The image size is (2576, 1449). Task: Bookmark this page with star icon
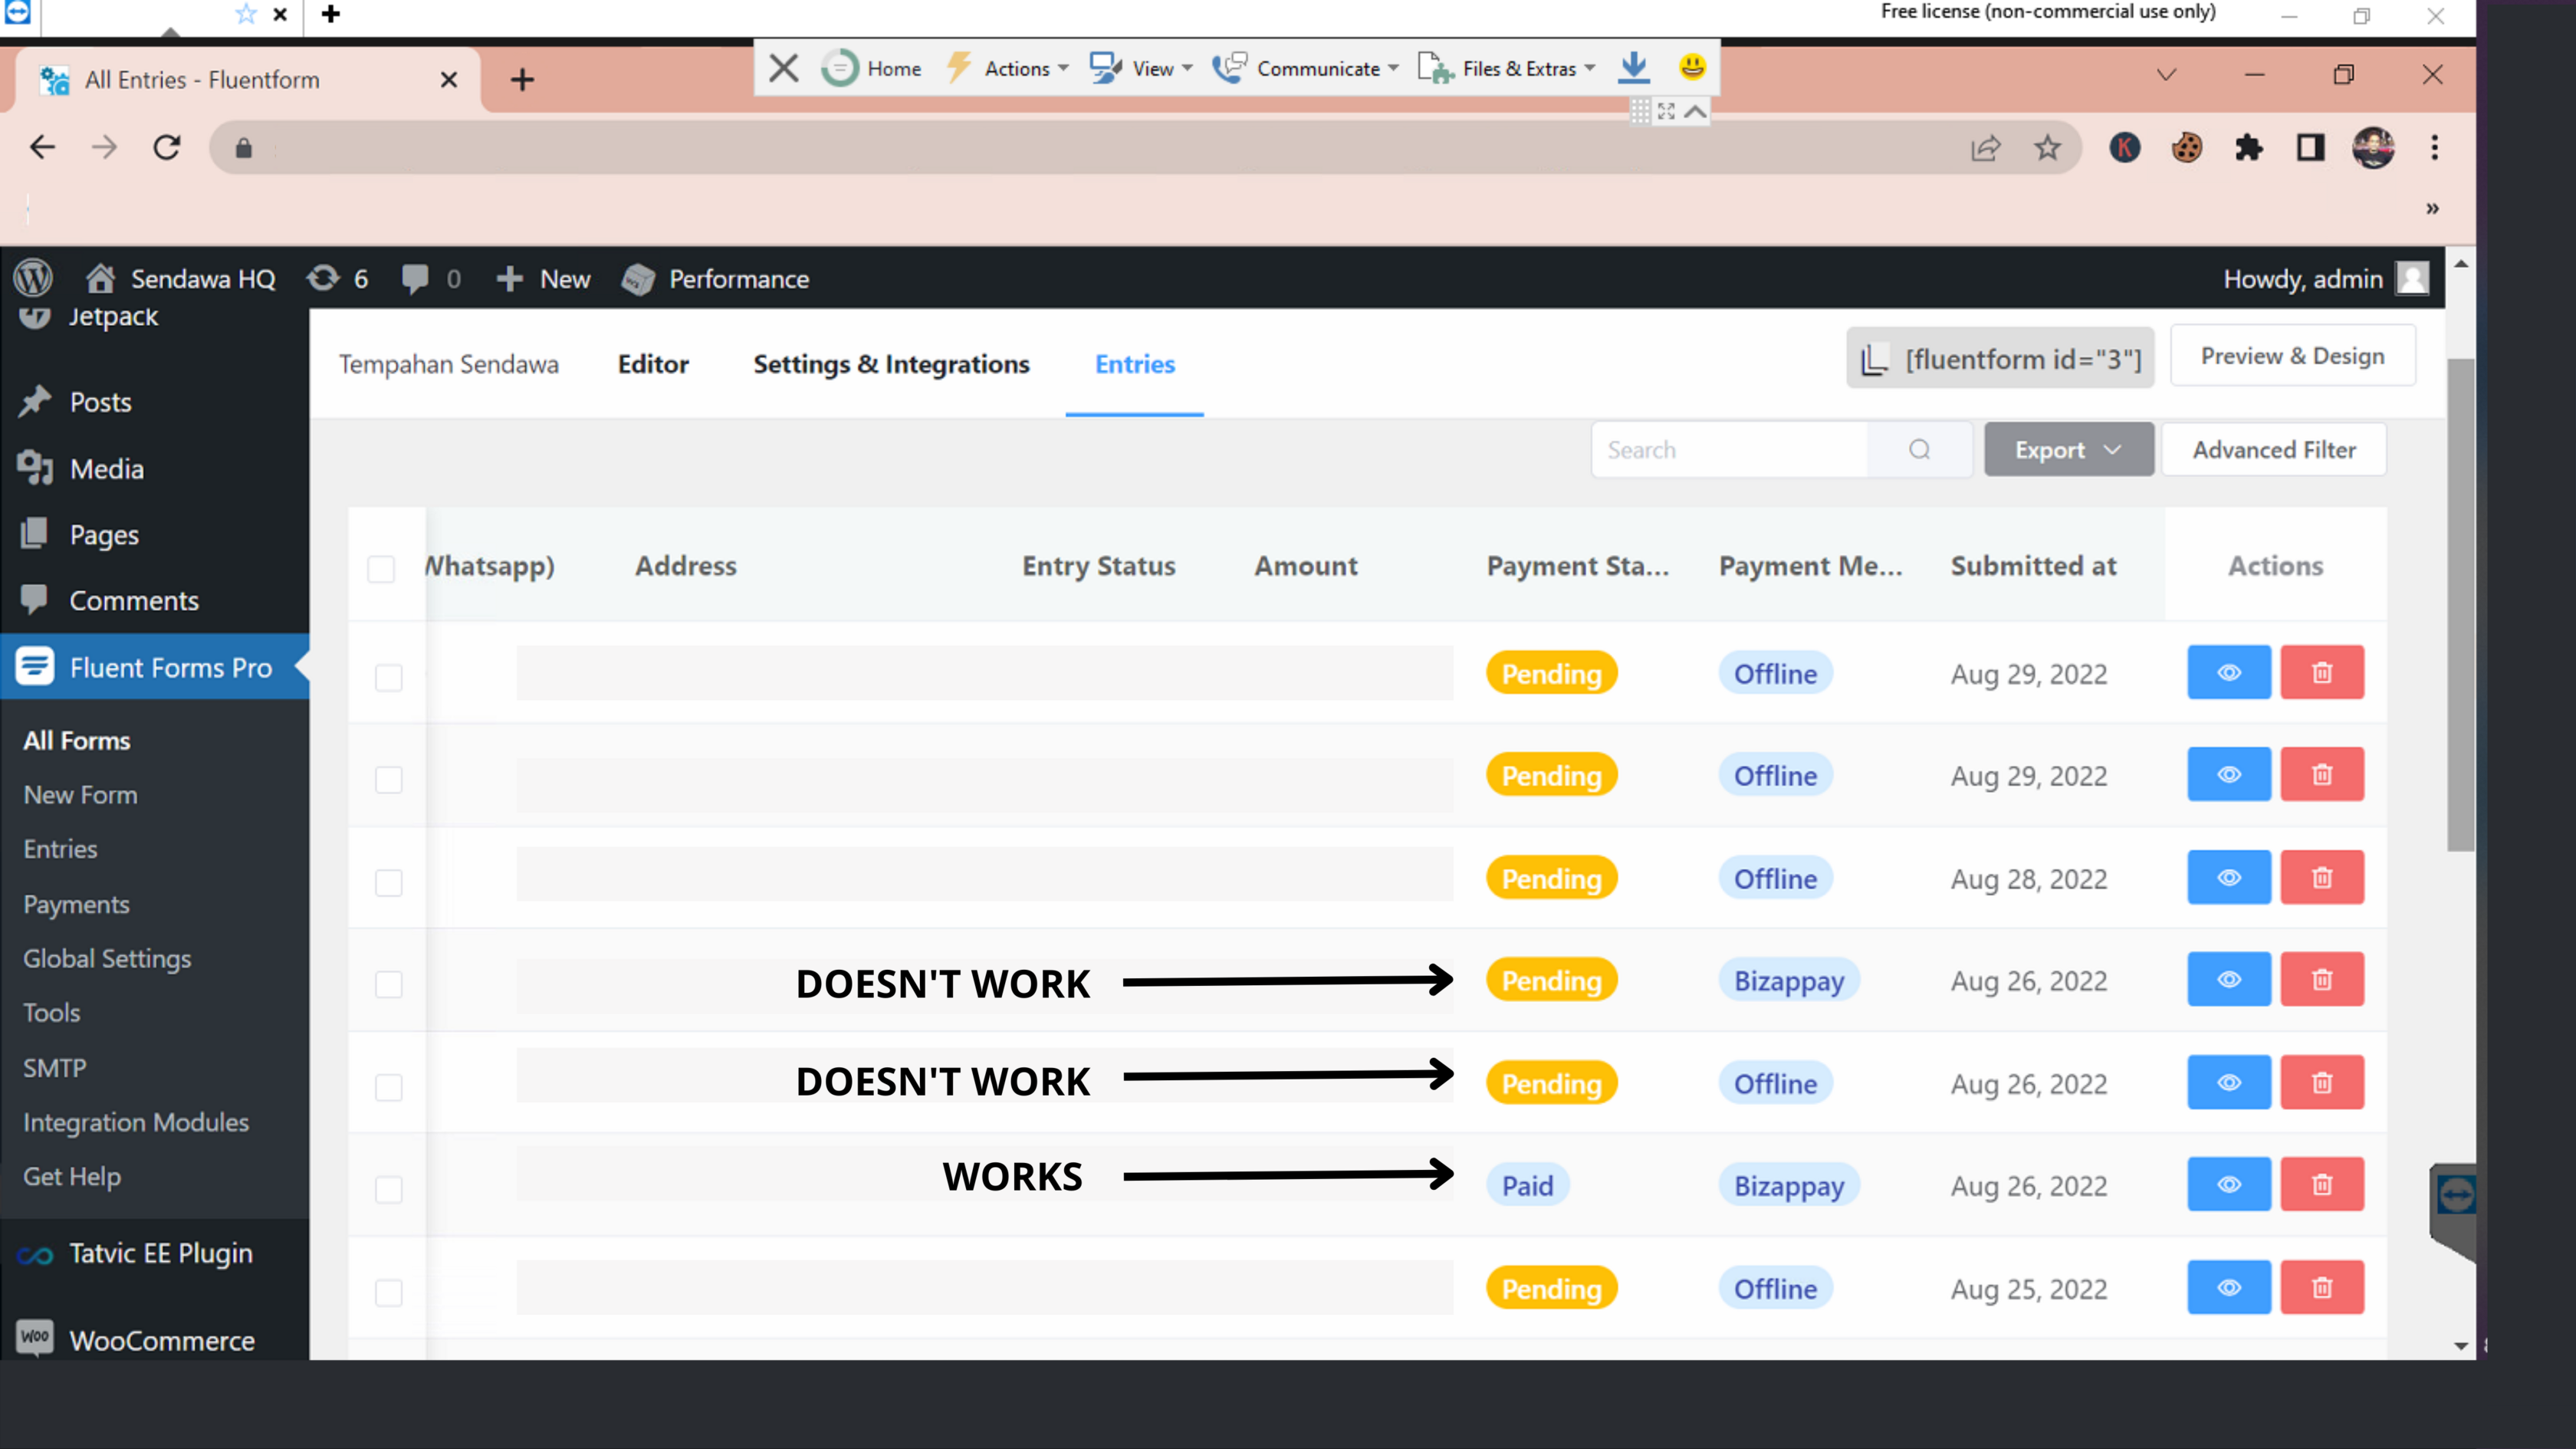coord(2047,148)
